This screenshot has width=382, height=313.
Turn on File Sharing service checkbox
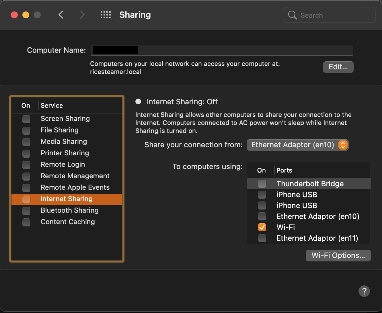pos(26,130)
